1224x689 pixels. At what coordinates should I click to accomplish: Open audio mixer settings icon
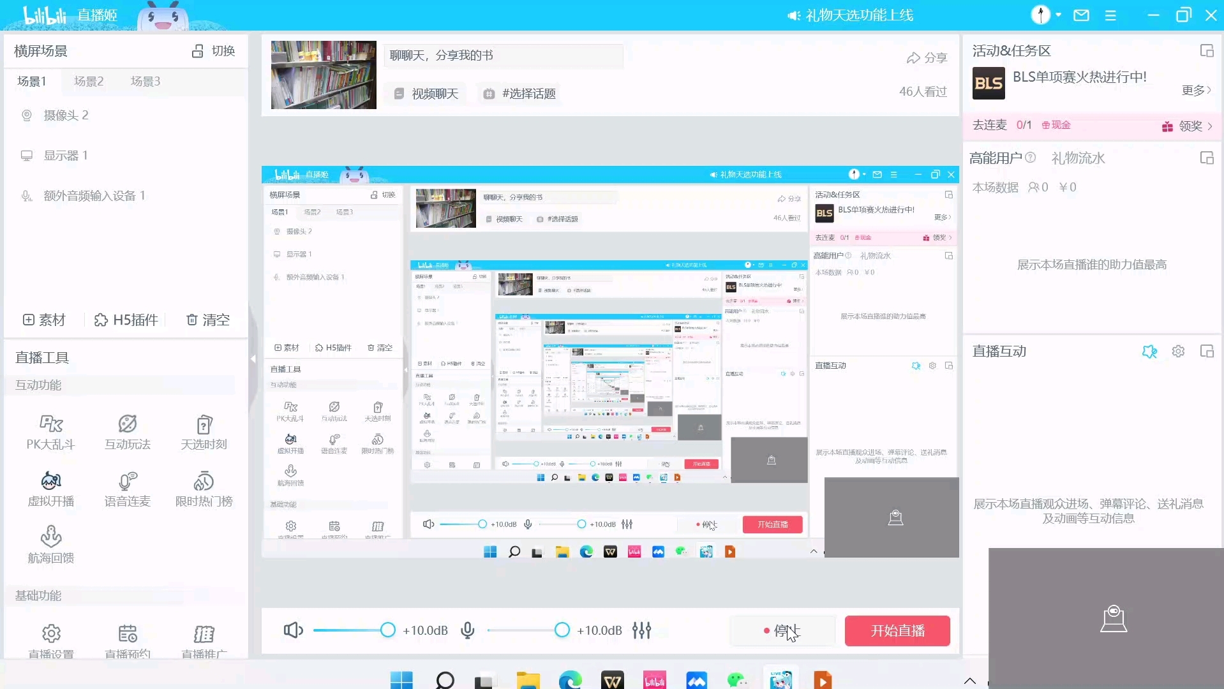coord(641,630)
